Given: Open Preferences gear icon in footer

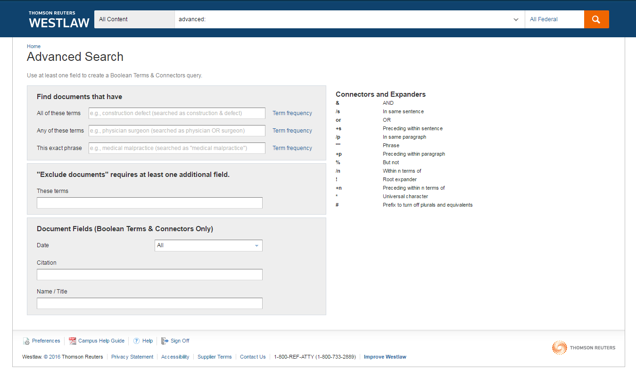Looking at the screenshot, I should click(x=26, y=341).
